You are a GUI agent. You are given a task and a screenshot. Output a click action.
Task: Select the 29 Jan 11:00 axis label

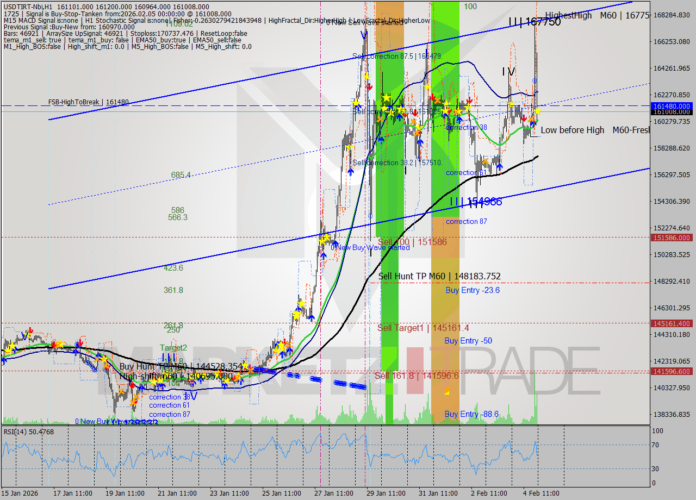387,492
